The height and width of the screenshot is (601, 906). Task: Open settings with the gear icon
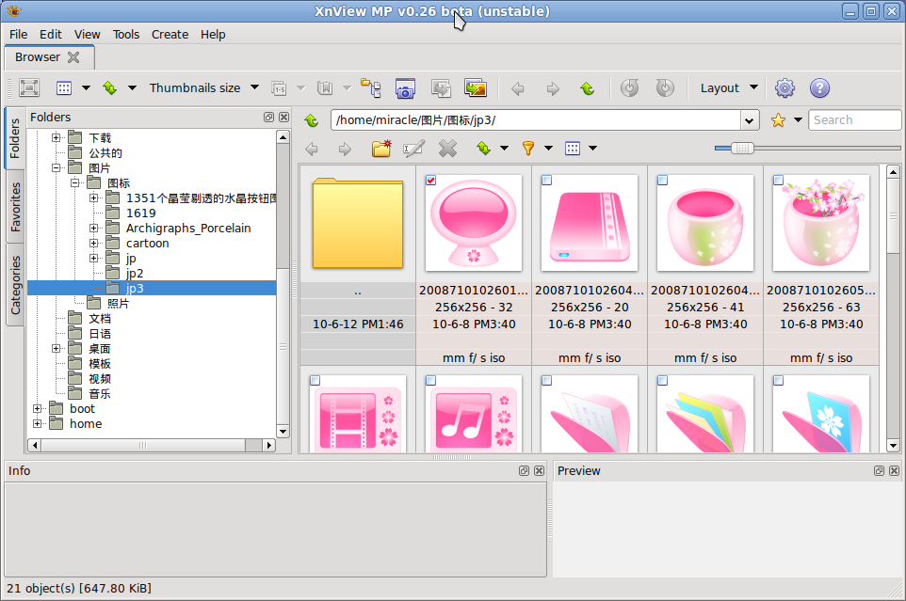(785, 87)
